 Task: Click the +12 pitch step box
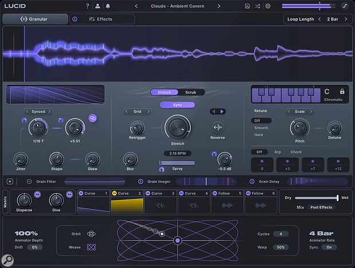point(338,165)
